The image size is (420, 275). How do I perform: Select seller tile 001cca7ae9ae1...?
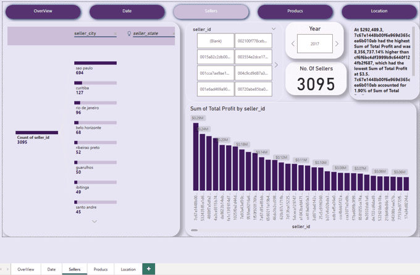pyautogui.click(x=216, y=73)
